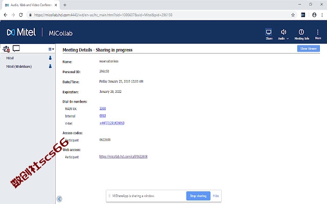Open the Share screen option
Viewport: 327px width, 204px height.
tap(269, 34)
